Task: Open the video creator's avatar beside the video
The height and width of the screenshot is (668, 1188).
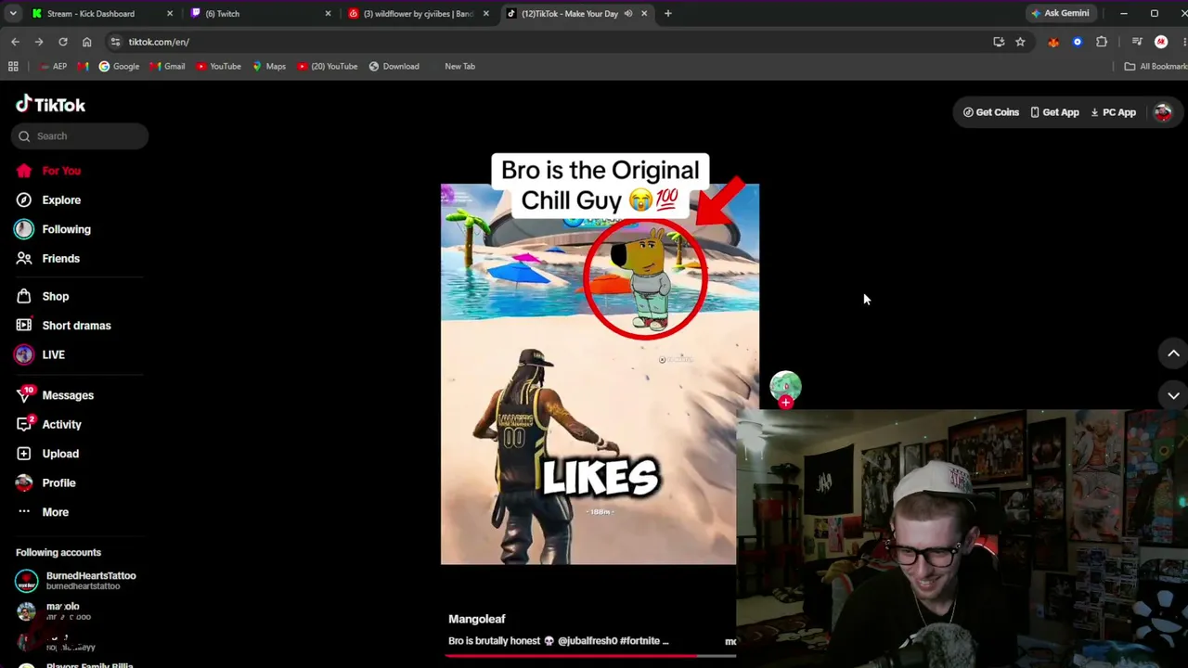Action: [785, 386]
